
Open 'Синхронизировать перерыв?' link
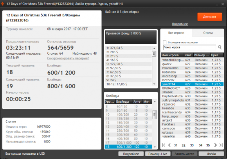click(x=68, y=58)
